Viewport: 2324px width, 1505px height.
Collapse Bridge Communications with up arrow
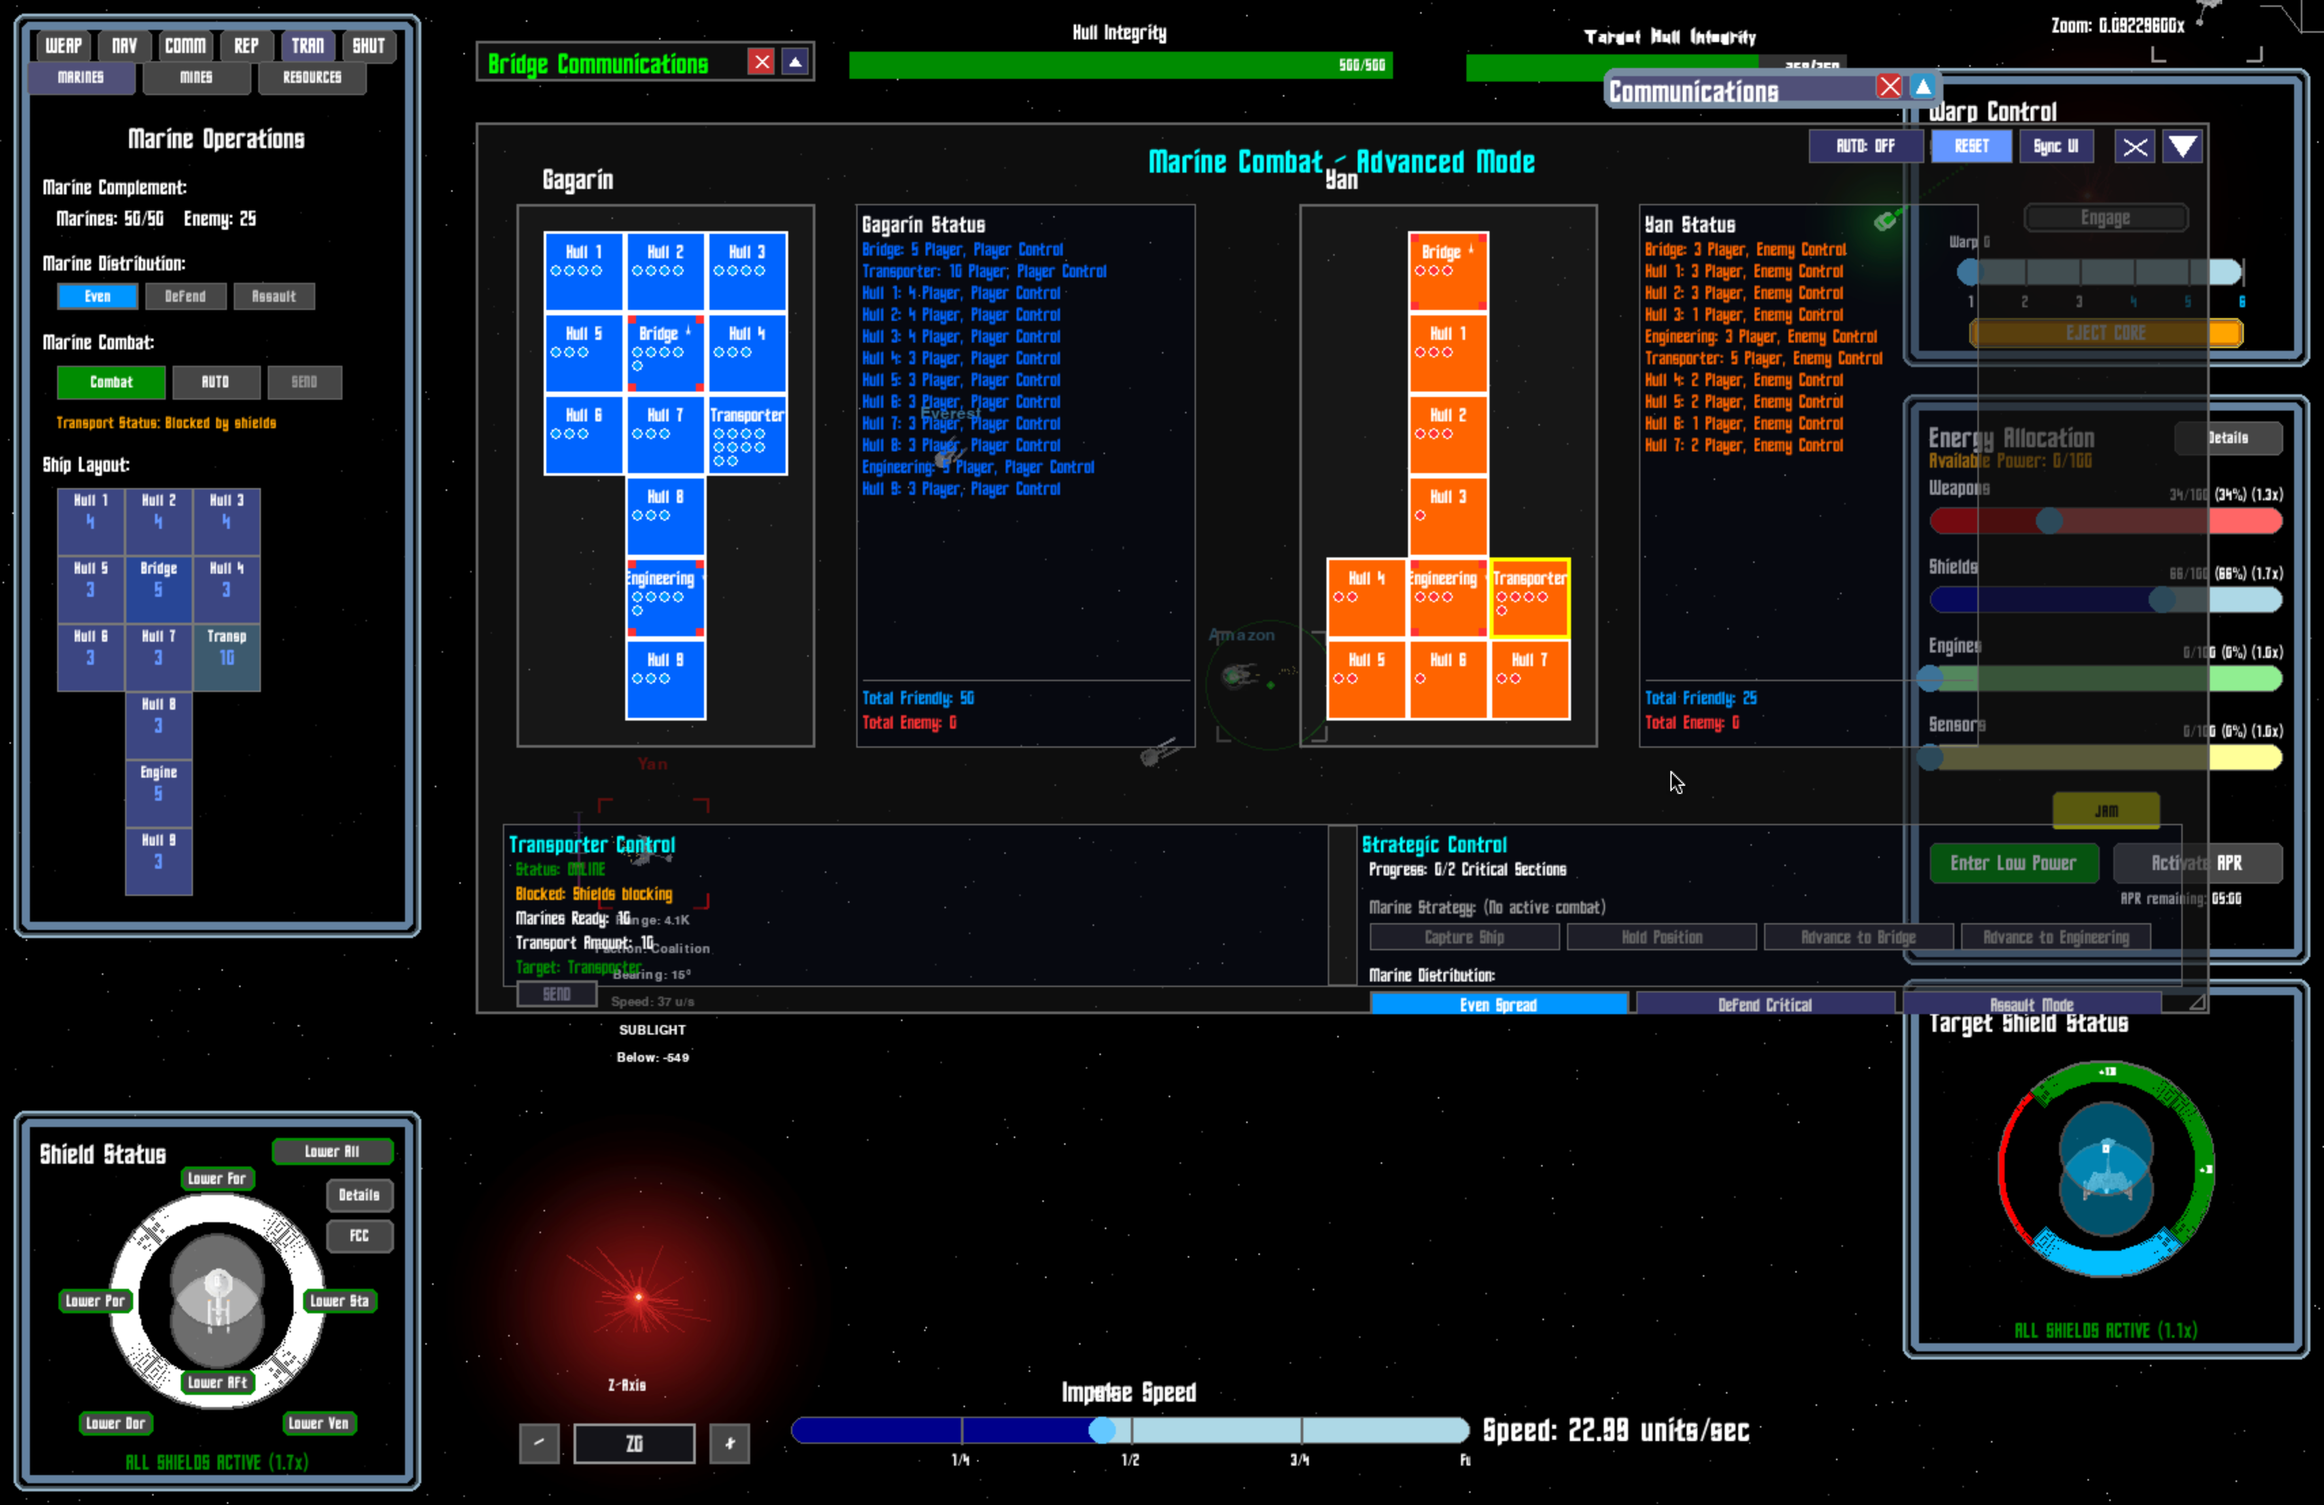[796, 63]
